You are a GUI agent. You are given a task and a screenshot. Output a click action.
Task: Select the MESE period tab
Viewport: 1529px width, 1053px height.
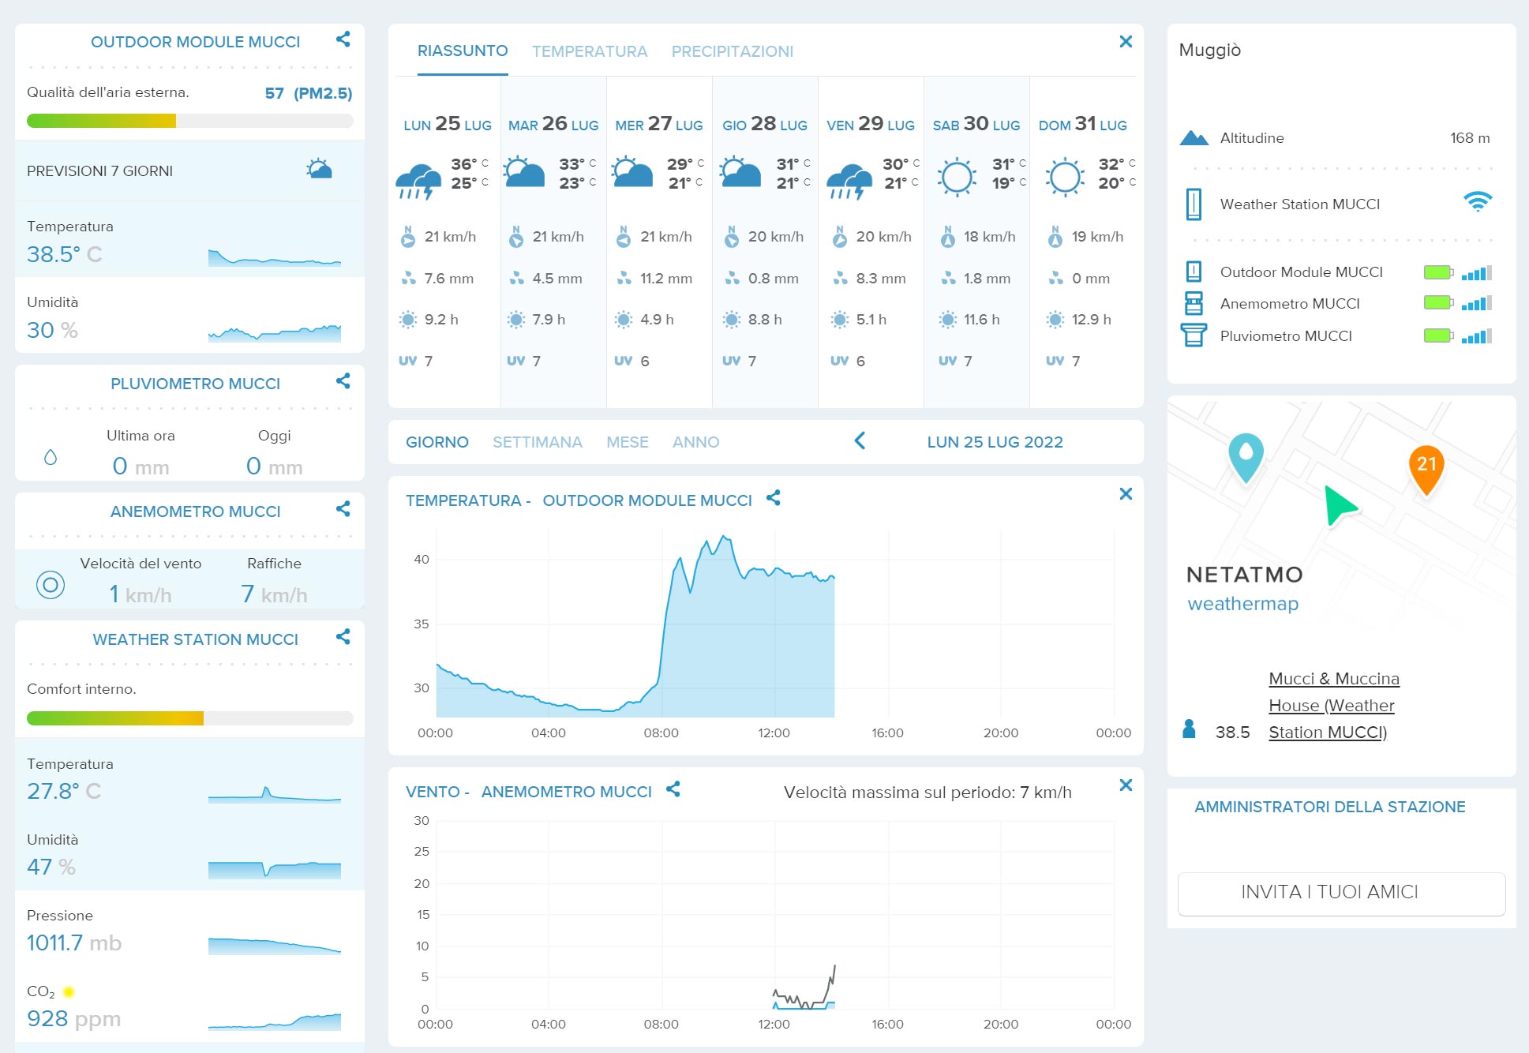coord(628,442)
